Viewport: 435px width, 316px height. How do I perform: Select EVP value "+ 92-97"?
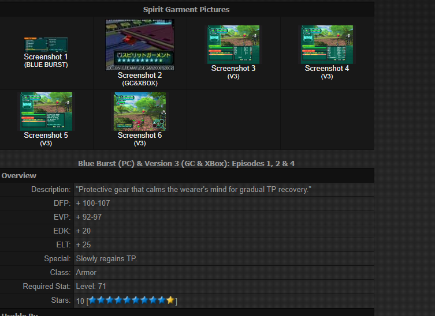click(89, 217)
